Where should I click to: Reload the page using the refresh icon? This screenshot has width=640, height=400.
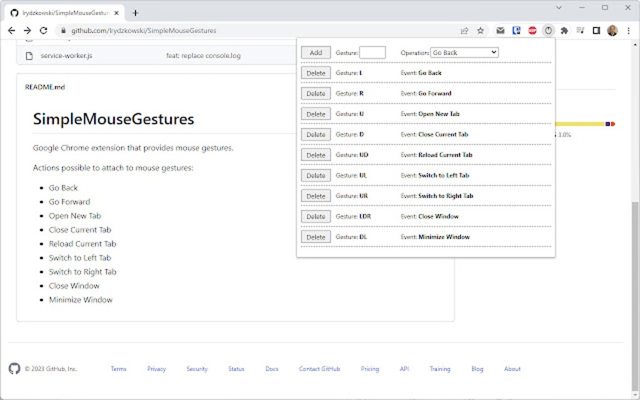point(43,30)
